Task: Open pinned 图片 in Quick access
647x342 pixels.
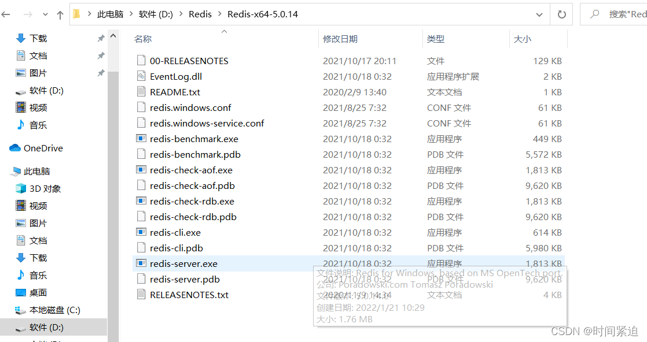Action: 38,73
